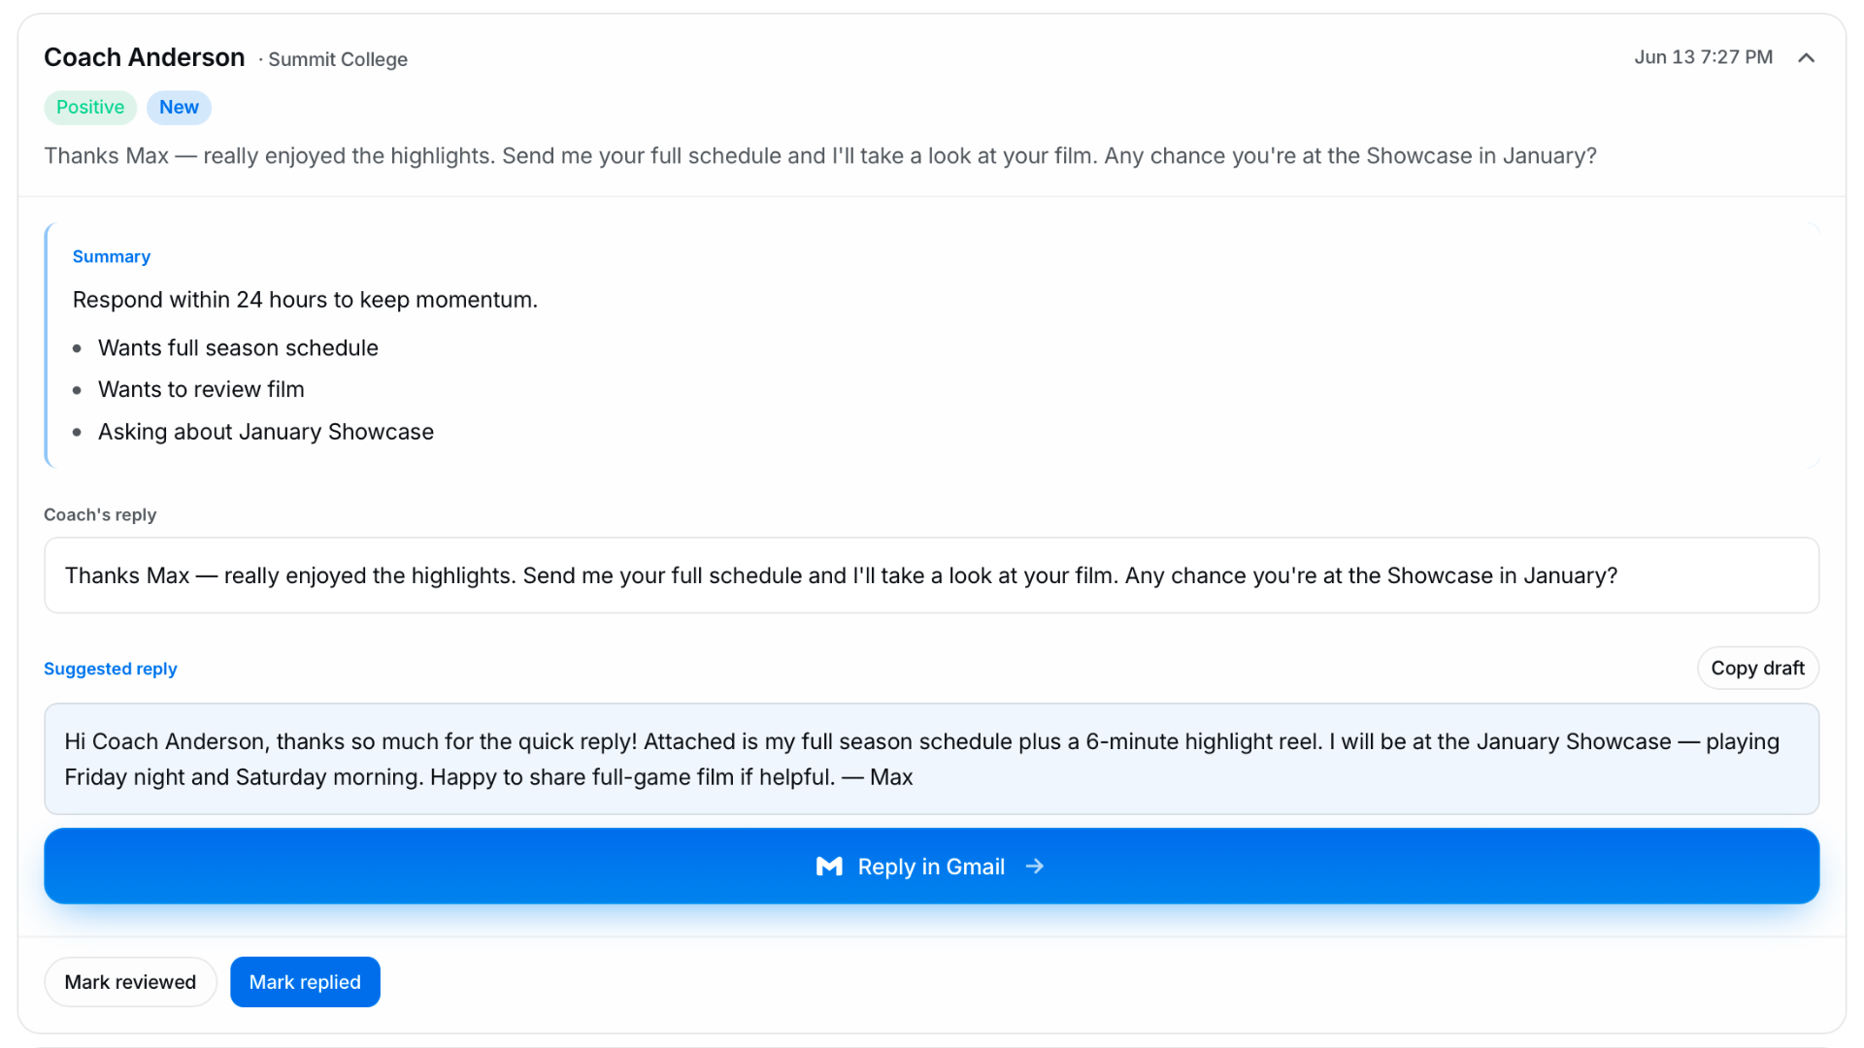
Task: Click the Coach's reply label
Action: 100,515
